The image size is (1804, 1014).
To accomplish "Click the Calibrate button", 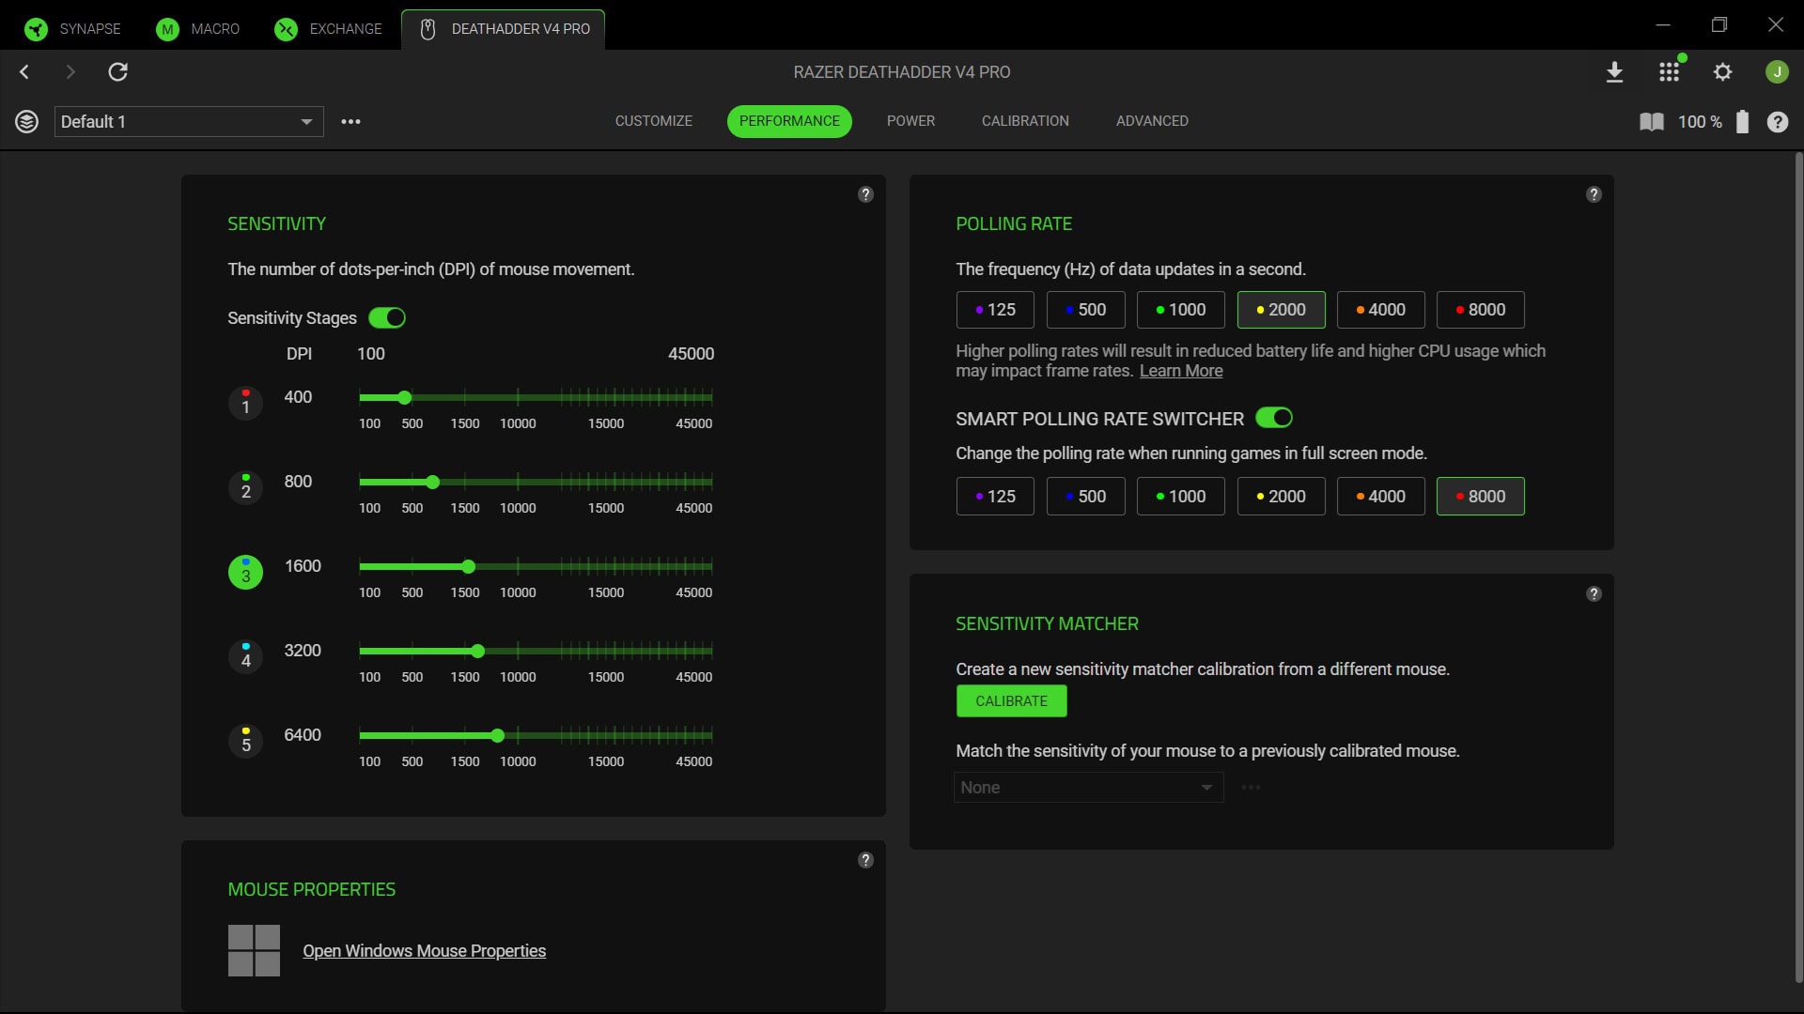I will pyautogui.click(x=1011, y=701).
